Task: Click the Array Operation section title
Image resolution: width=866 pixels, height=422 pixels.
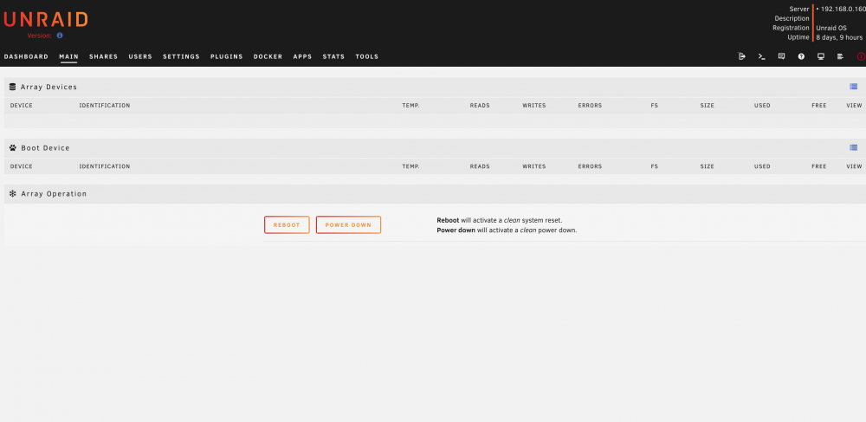Action: click(54, 194)
